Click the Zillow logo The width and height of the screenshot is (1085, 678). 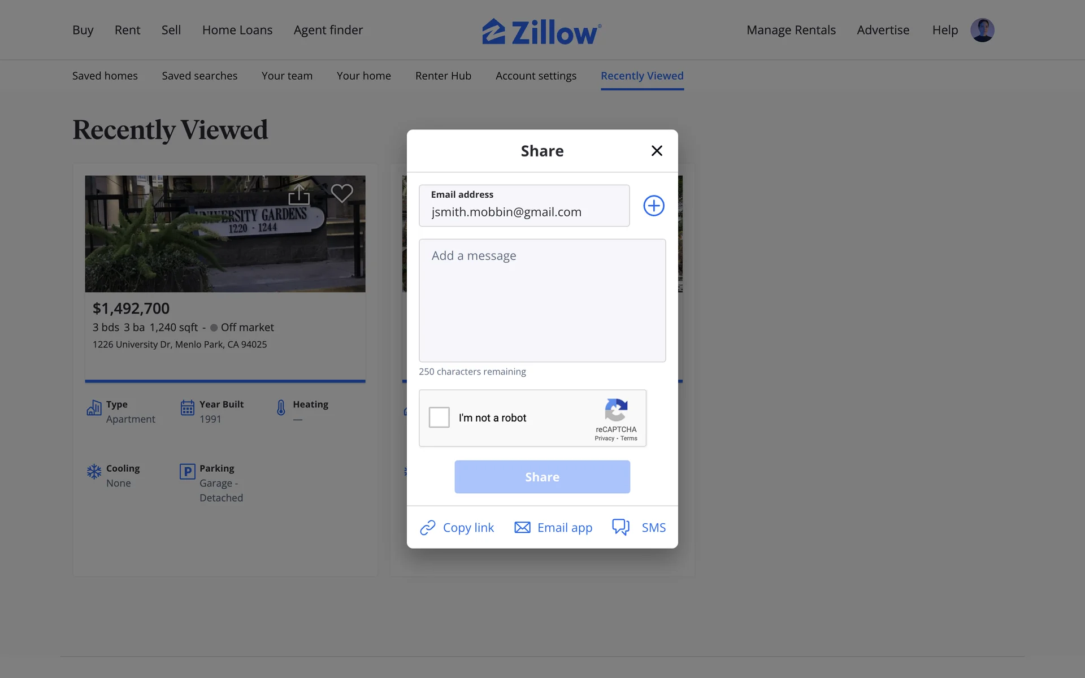point(542,32)
